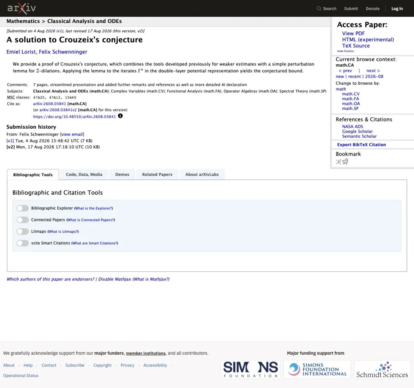Switch on the Litmaps toggle
This screenshot has height=388, width=414.
(x=23, y=231)
